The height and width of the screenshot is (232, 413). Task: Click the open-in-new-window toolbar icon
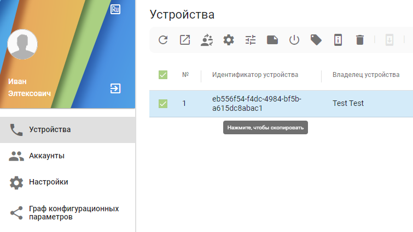pos(185,40)
